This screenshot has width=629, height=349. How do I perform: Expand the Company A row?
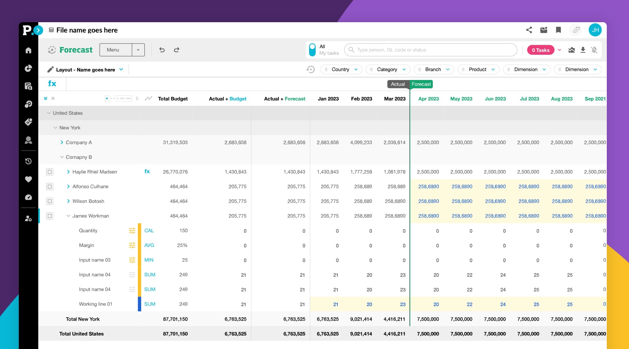(x=62, y=142)
